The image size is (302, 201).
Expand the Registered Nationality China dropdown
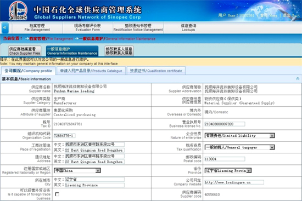click(77, 170)
